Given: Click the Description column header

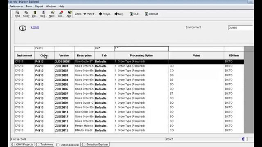Looking at the screenshot, I should (84, 56).
